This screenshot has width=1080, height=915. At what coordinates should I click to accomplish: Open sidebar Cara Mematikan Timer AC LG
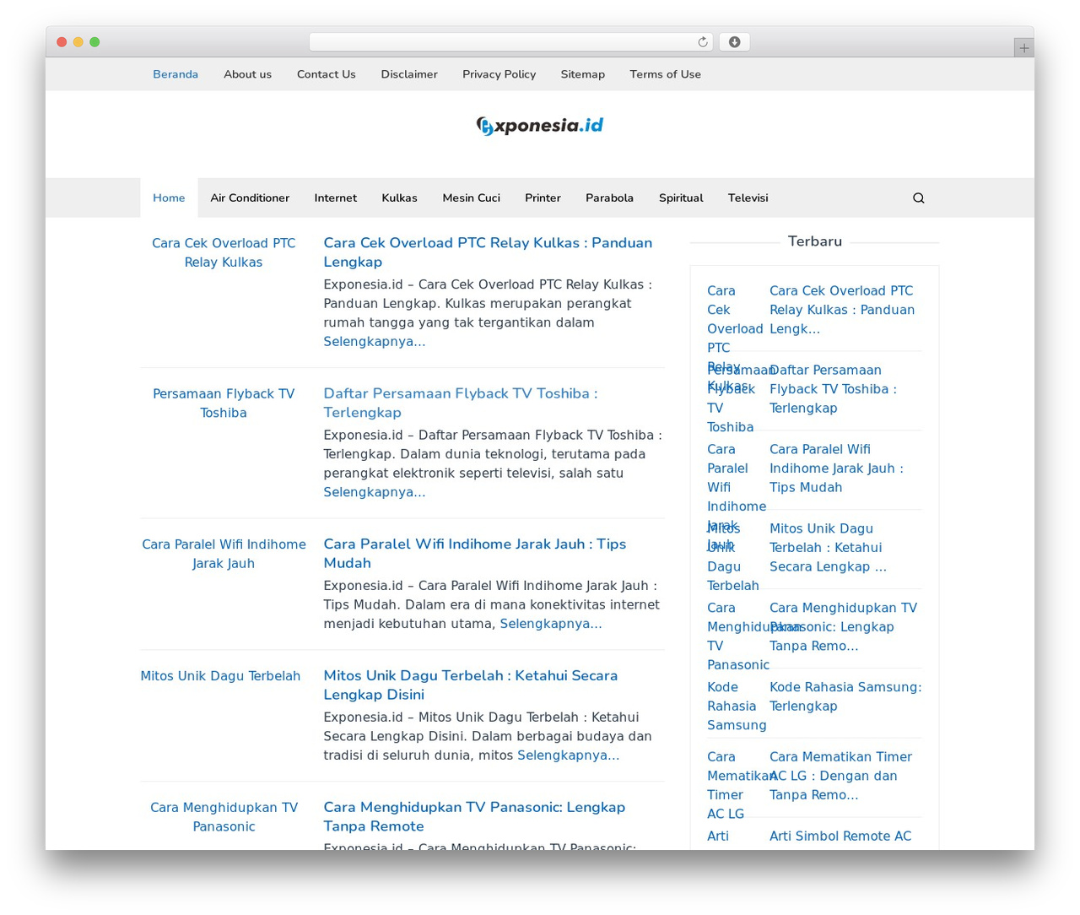pyautogui.click(x=840, y=776)
